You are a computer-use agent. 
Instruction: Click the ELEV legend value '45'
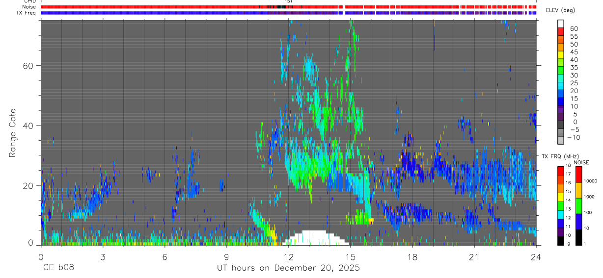pyautogui.click(x=574, y=52)
